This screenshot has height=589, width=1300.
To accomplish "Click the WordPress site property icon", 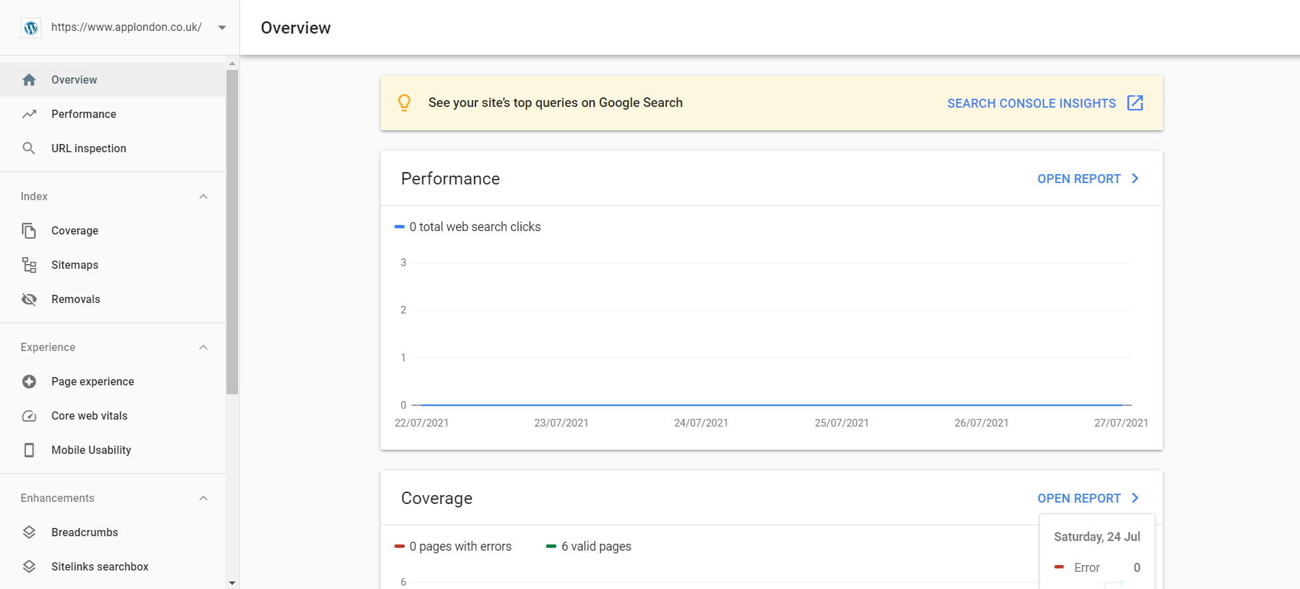I will [31, 27].
